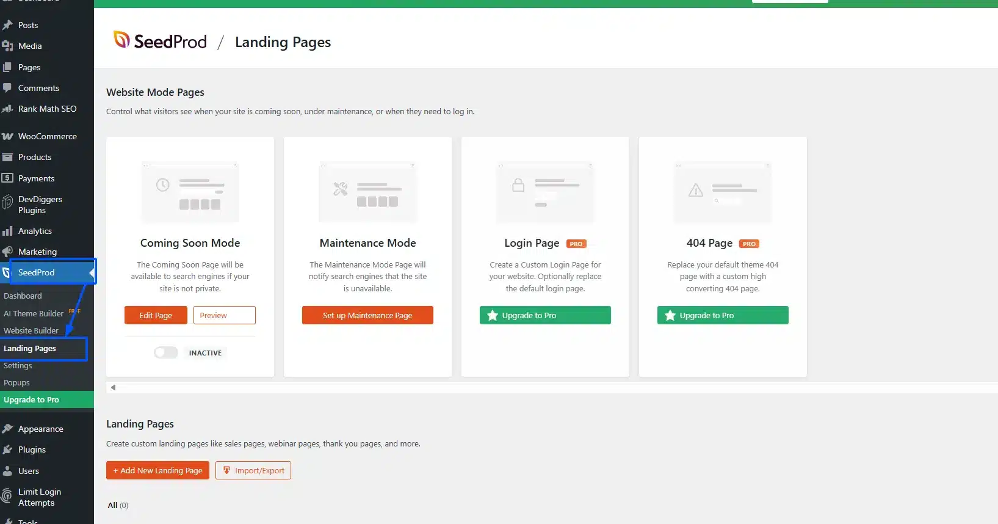Click the PRO badge next to Login Page

coord(576,244)
